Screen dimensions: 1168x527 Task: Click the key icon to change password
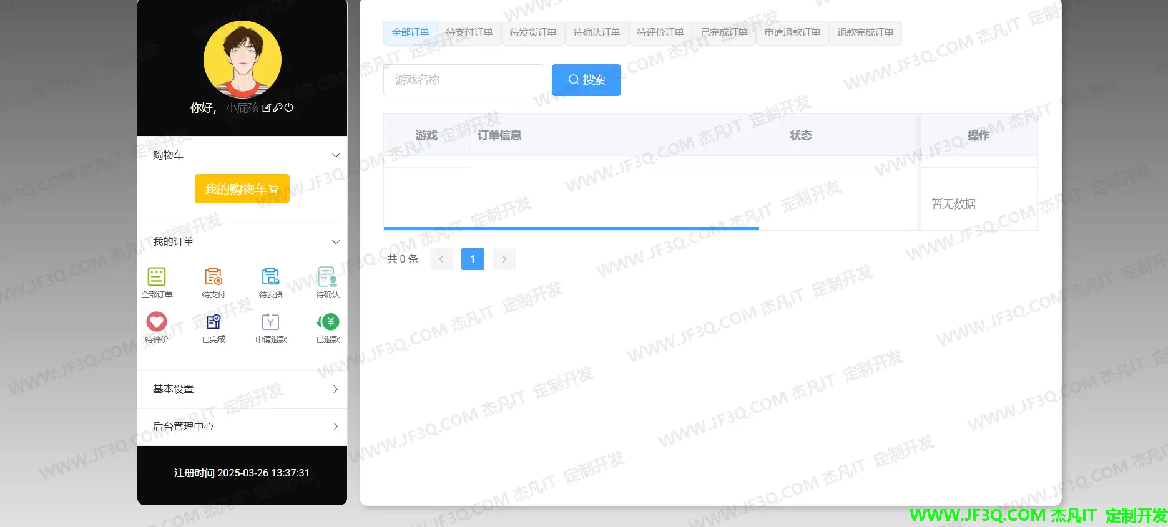click(278, 108)
